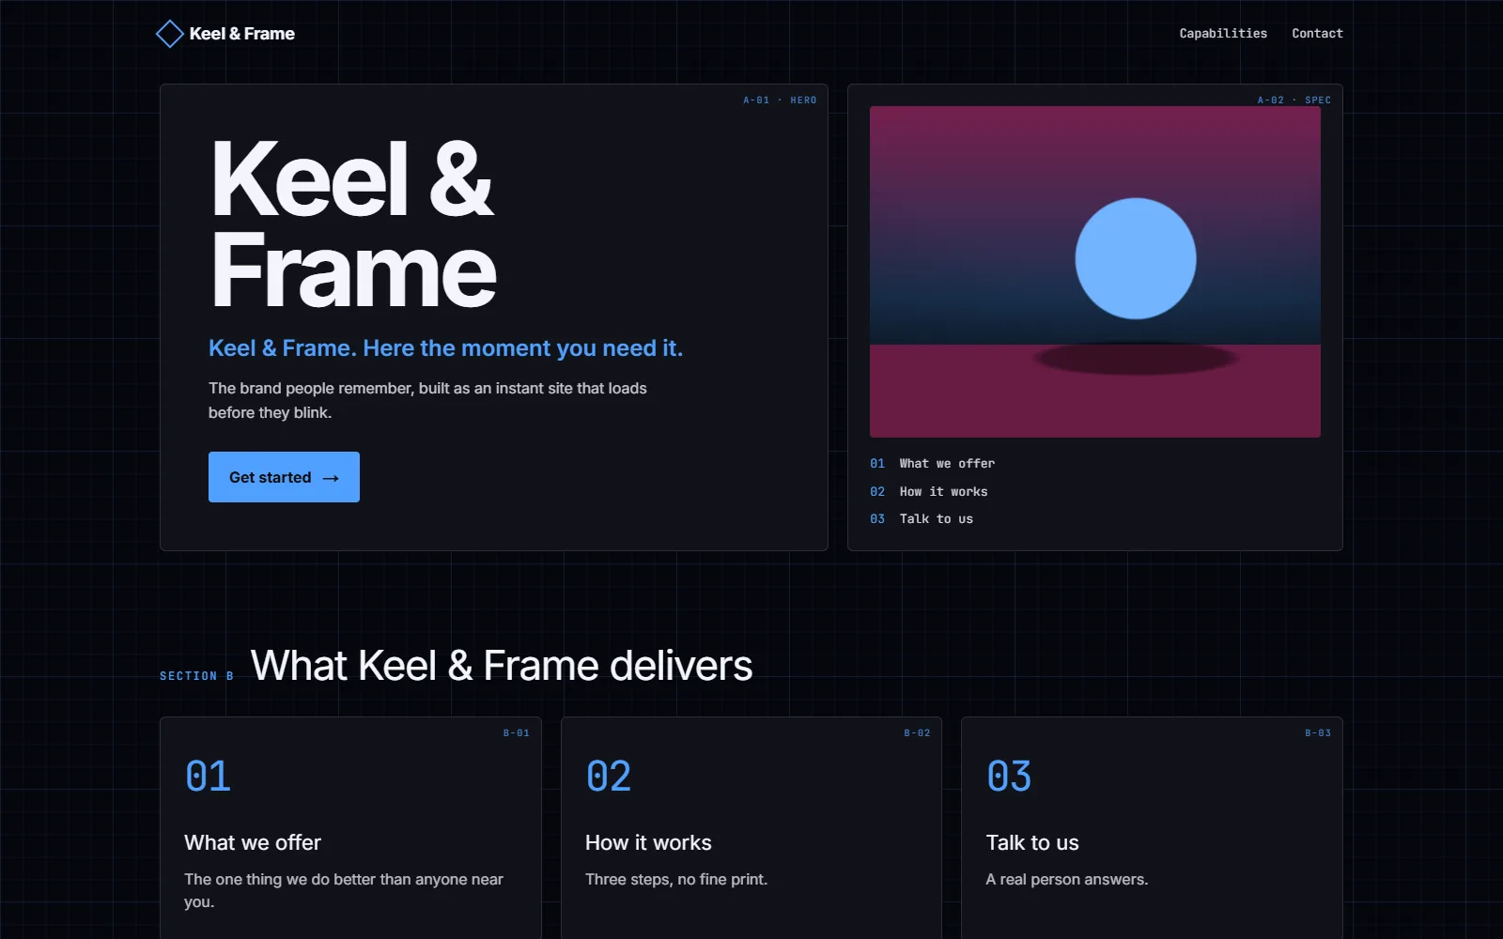Screen dimensions: 1503x939
Task: Select the card titled 'What we offer'
Action: [350, 828]
